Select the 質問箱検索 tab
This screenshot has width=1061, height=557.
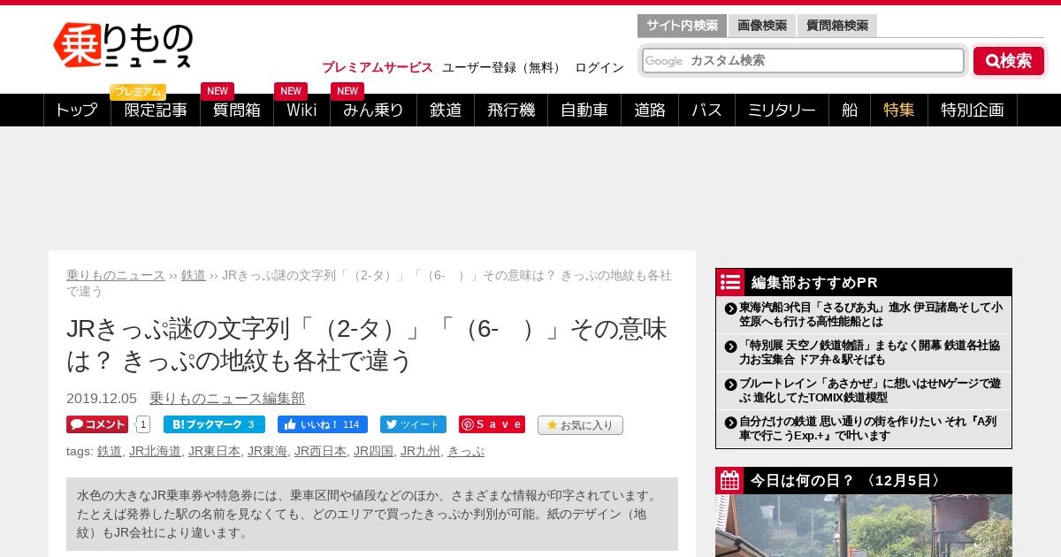click(837, 26)
